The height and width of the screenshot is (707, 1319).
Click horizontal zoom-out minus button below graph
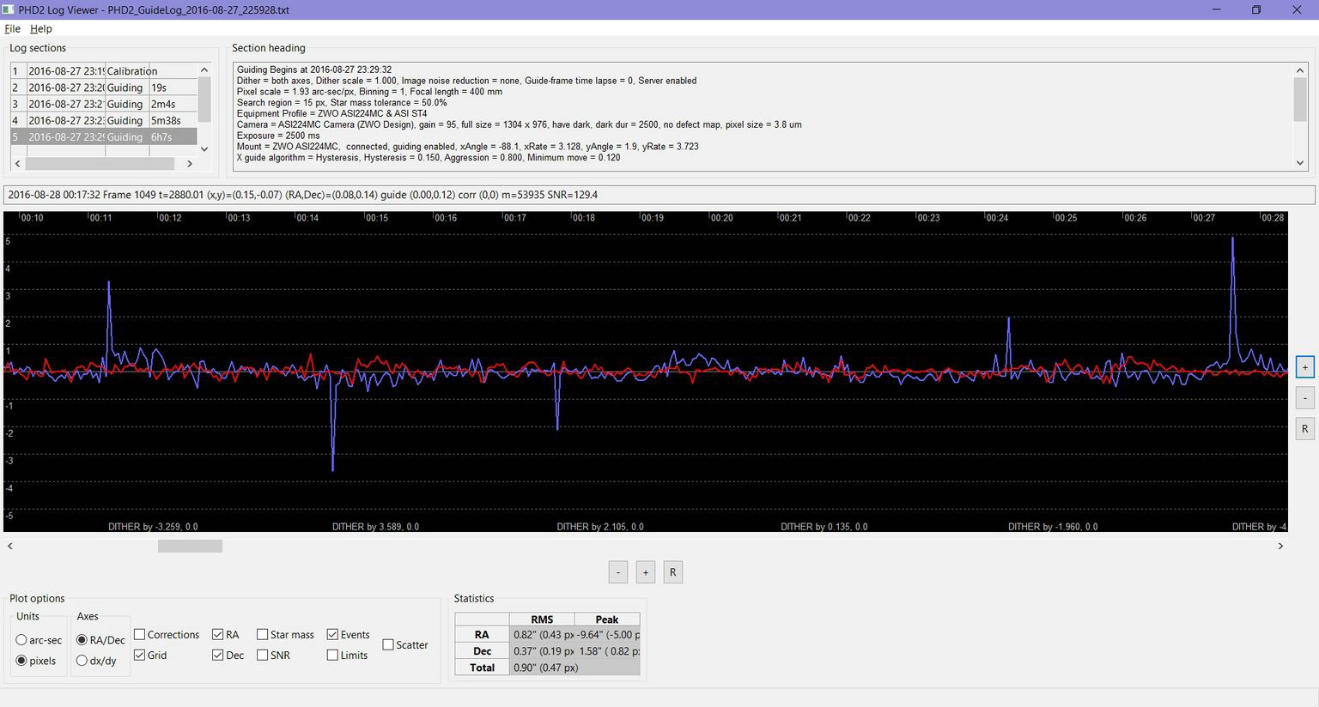point(617,572)
